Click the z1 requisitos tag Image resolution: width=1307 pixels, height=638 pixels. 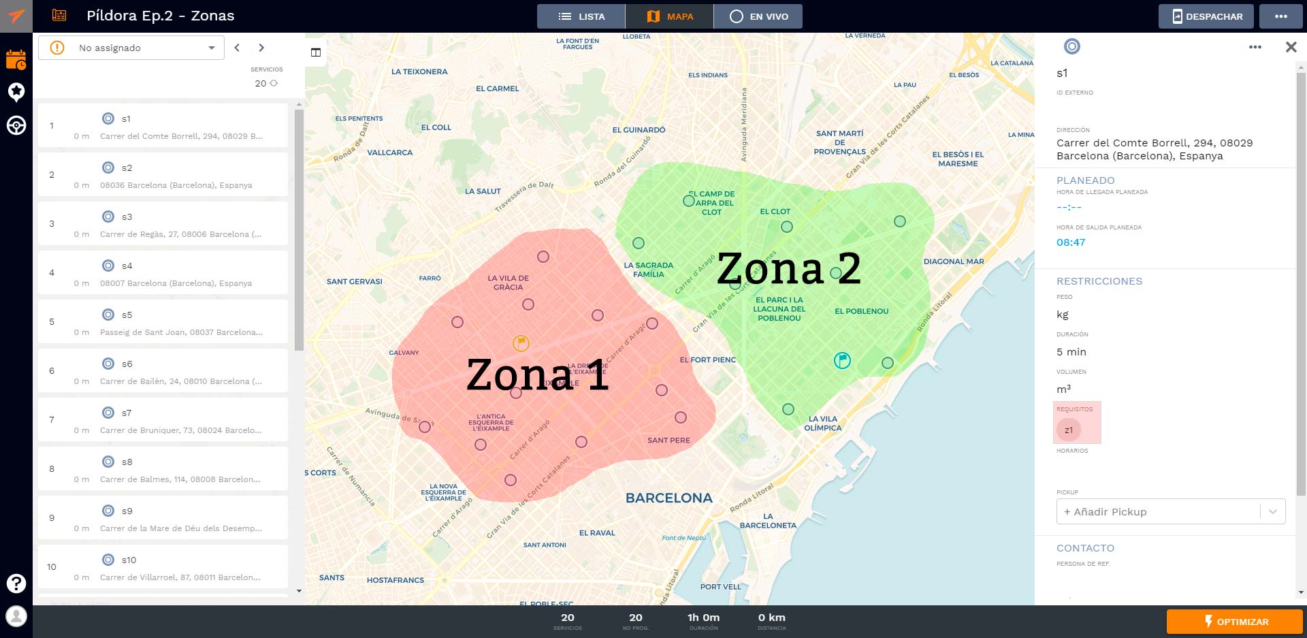coord(1069,430)
